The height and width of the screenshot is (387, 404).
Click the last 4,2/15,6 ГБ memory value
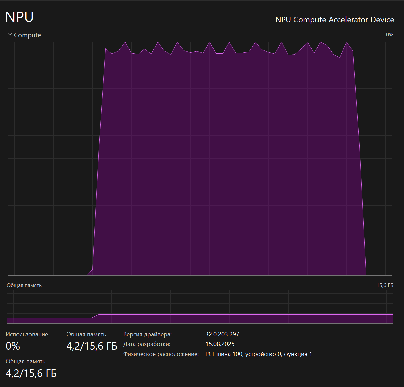pyautogui.click(x=31, y=373)
